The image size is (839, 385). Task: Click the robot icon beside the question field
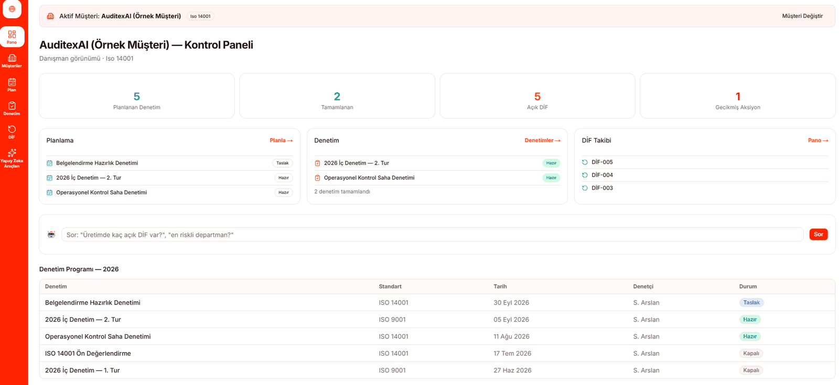(51, 235)
